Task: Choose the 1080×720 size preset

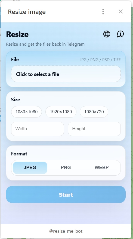Action: (x=94, y=112)
